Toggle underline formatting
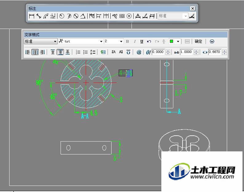This screenshot has height=192, width=244. (x=142, y=42)
